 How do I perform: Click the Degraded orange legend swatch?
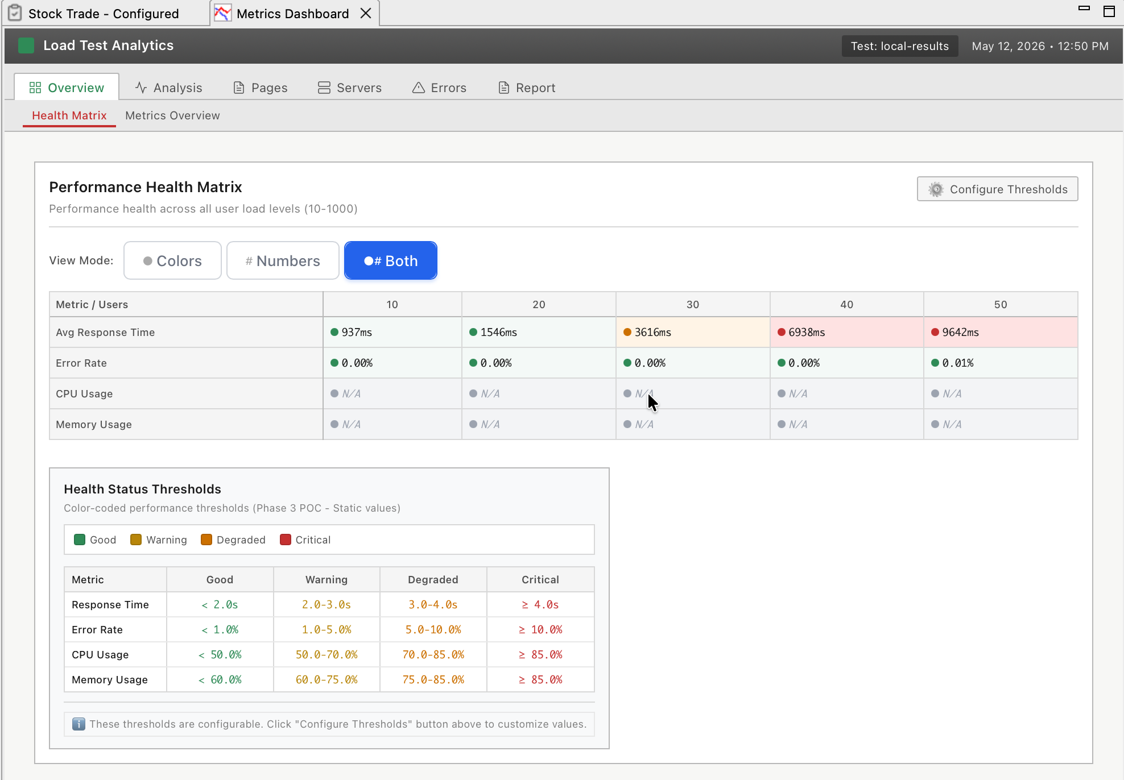tap(206, 540)
